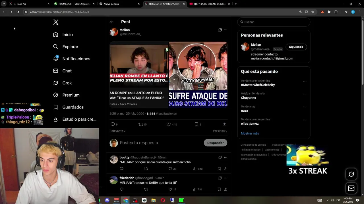Switch to the 'Inicio / X' browser tab
The width and height of the screenshot is (364, 204).
pos(29,4)
